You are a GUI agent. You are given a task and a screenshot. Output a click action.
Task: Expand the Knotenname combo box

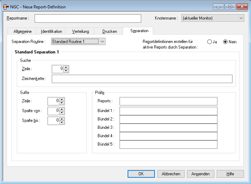(241, 18)
